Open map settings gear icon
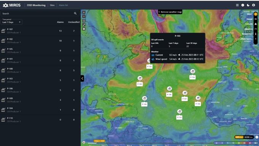 84,29
